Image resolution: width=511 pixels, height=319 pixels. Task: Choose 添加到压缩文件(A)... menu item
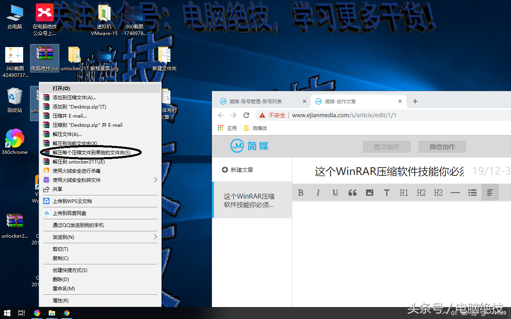(100, 98)
